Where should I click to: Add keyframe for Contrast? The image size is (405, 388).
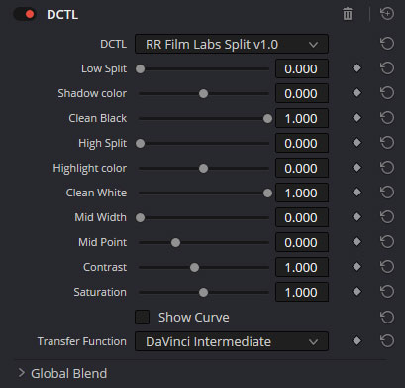click(356, 267)
